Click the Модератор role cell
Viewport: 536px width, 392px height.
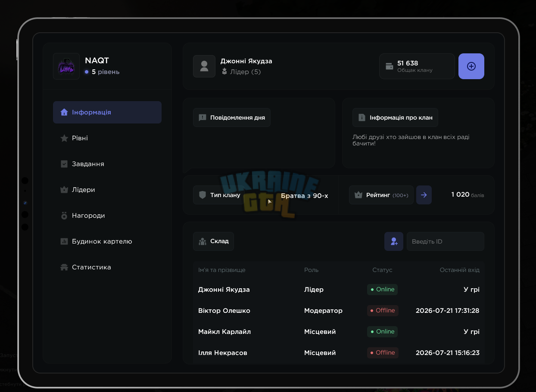tap(323, 311)
